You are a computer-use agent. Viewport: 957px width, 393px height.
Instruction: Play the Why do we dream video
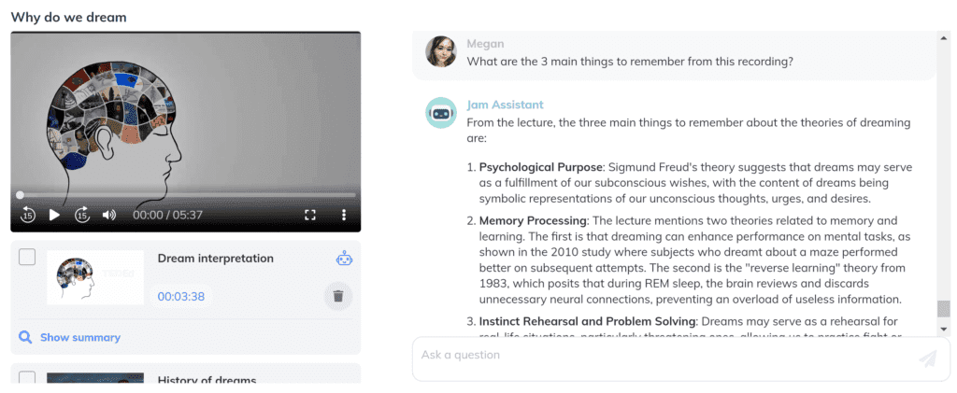[54, 215]
